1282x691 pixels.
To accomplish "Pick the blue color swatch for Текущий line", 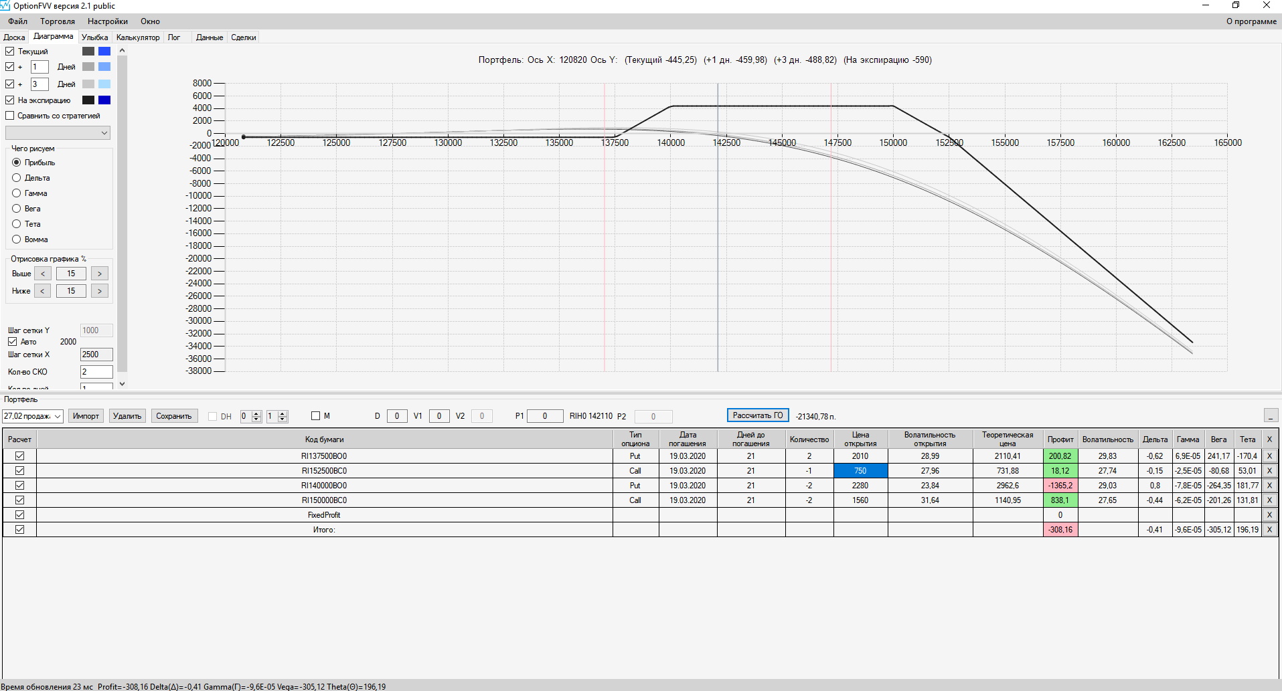I will click(104, 52).
